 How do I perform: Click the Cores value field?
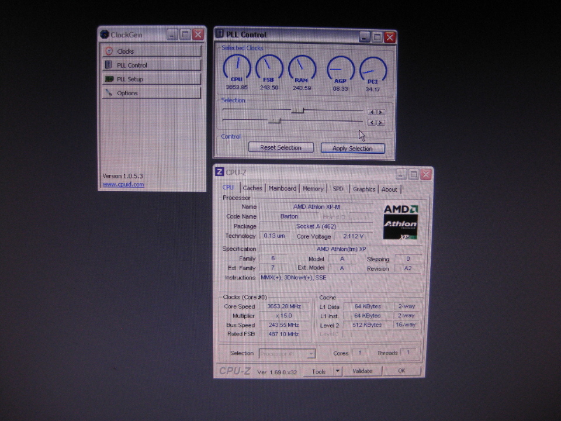point(361,353)
